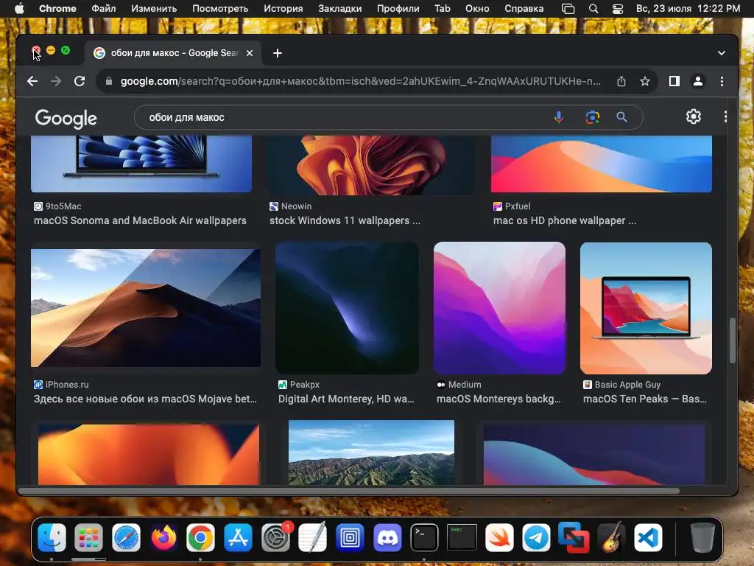Open macOS Sonoma and MacBook Air wallpapers link
This screenshot has width=754, height=566.
click(x=140, y=220)
